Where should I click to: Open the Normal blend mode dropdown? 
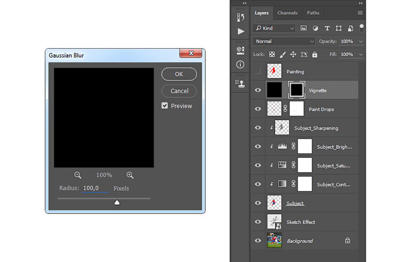(x=283, y=41)
